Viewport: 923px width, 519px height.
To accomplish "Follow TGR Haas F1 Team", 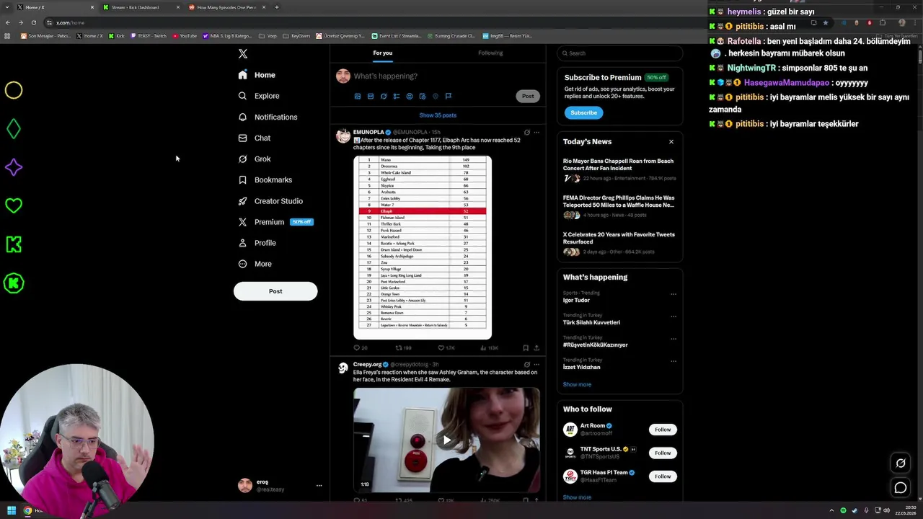I will tap(663, 476).
